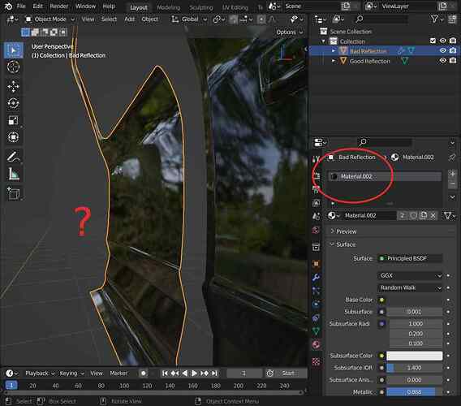Viewport: 461px width, 406px height.
Task: Unlink Material.002 with the X icon
Action: click(x=433, y=216)
